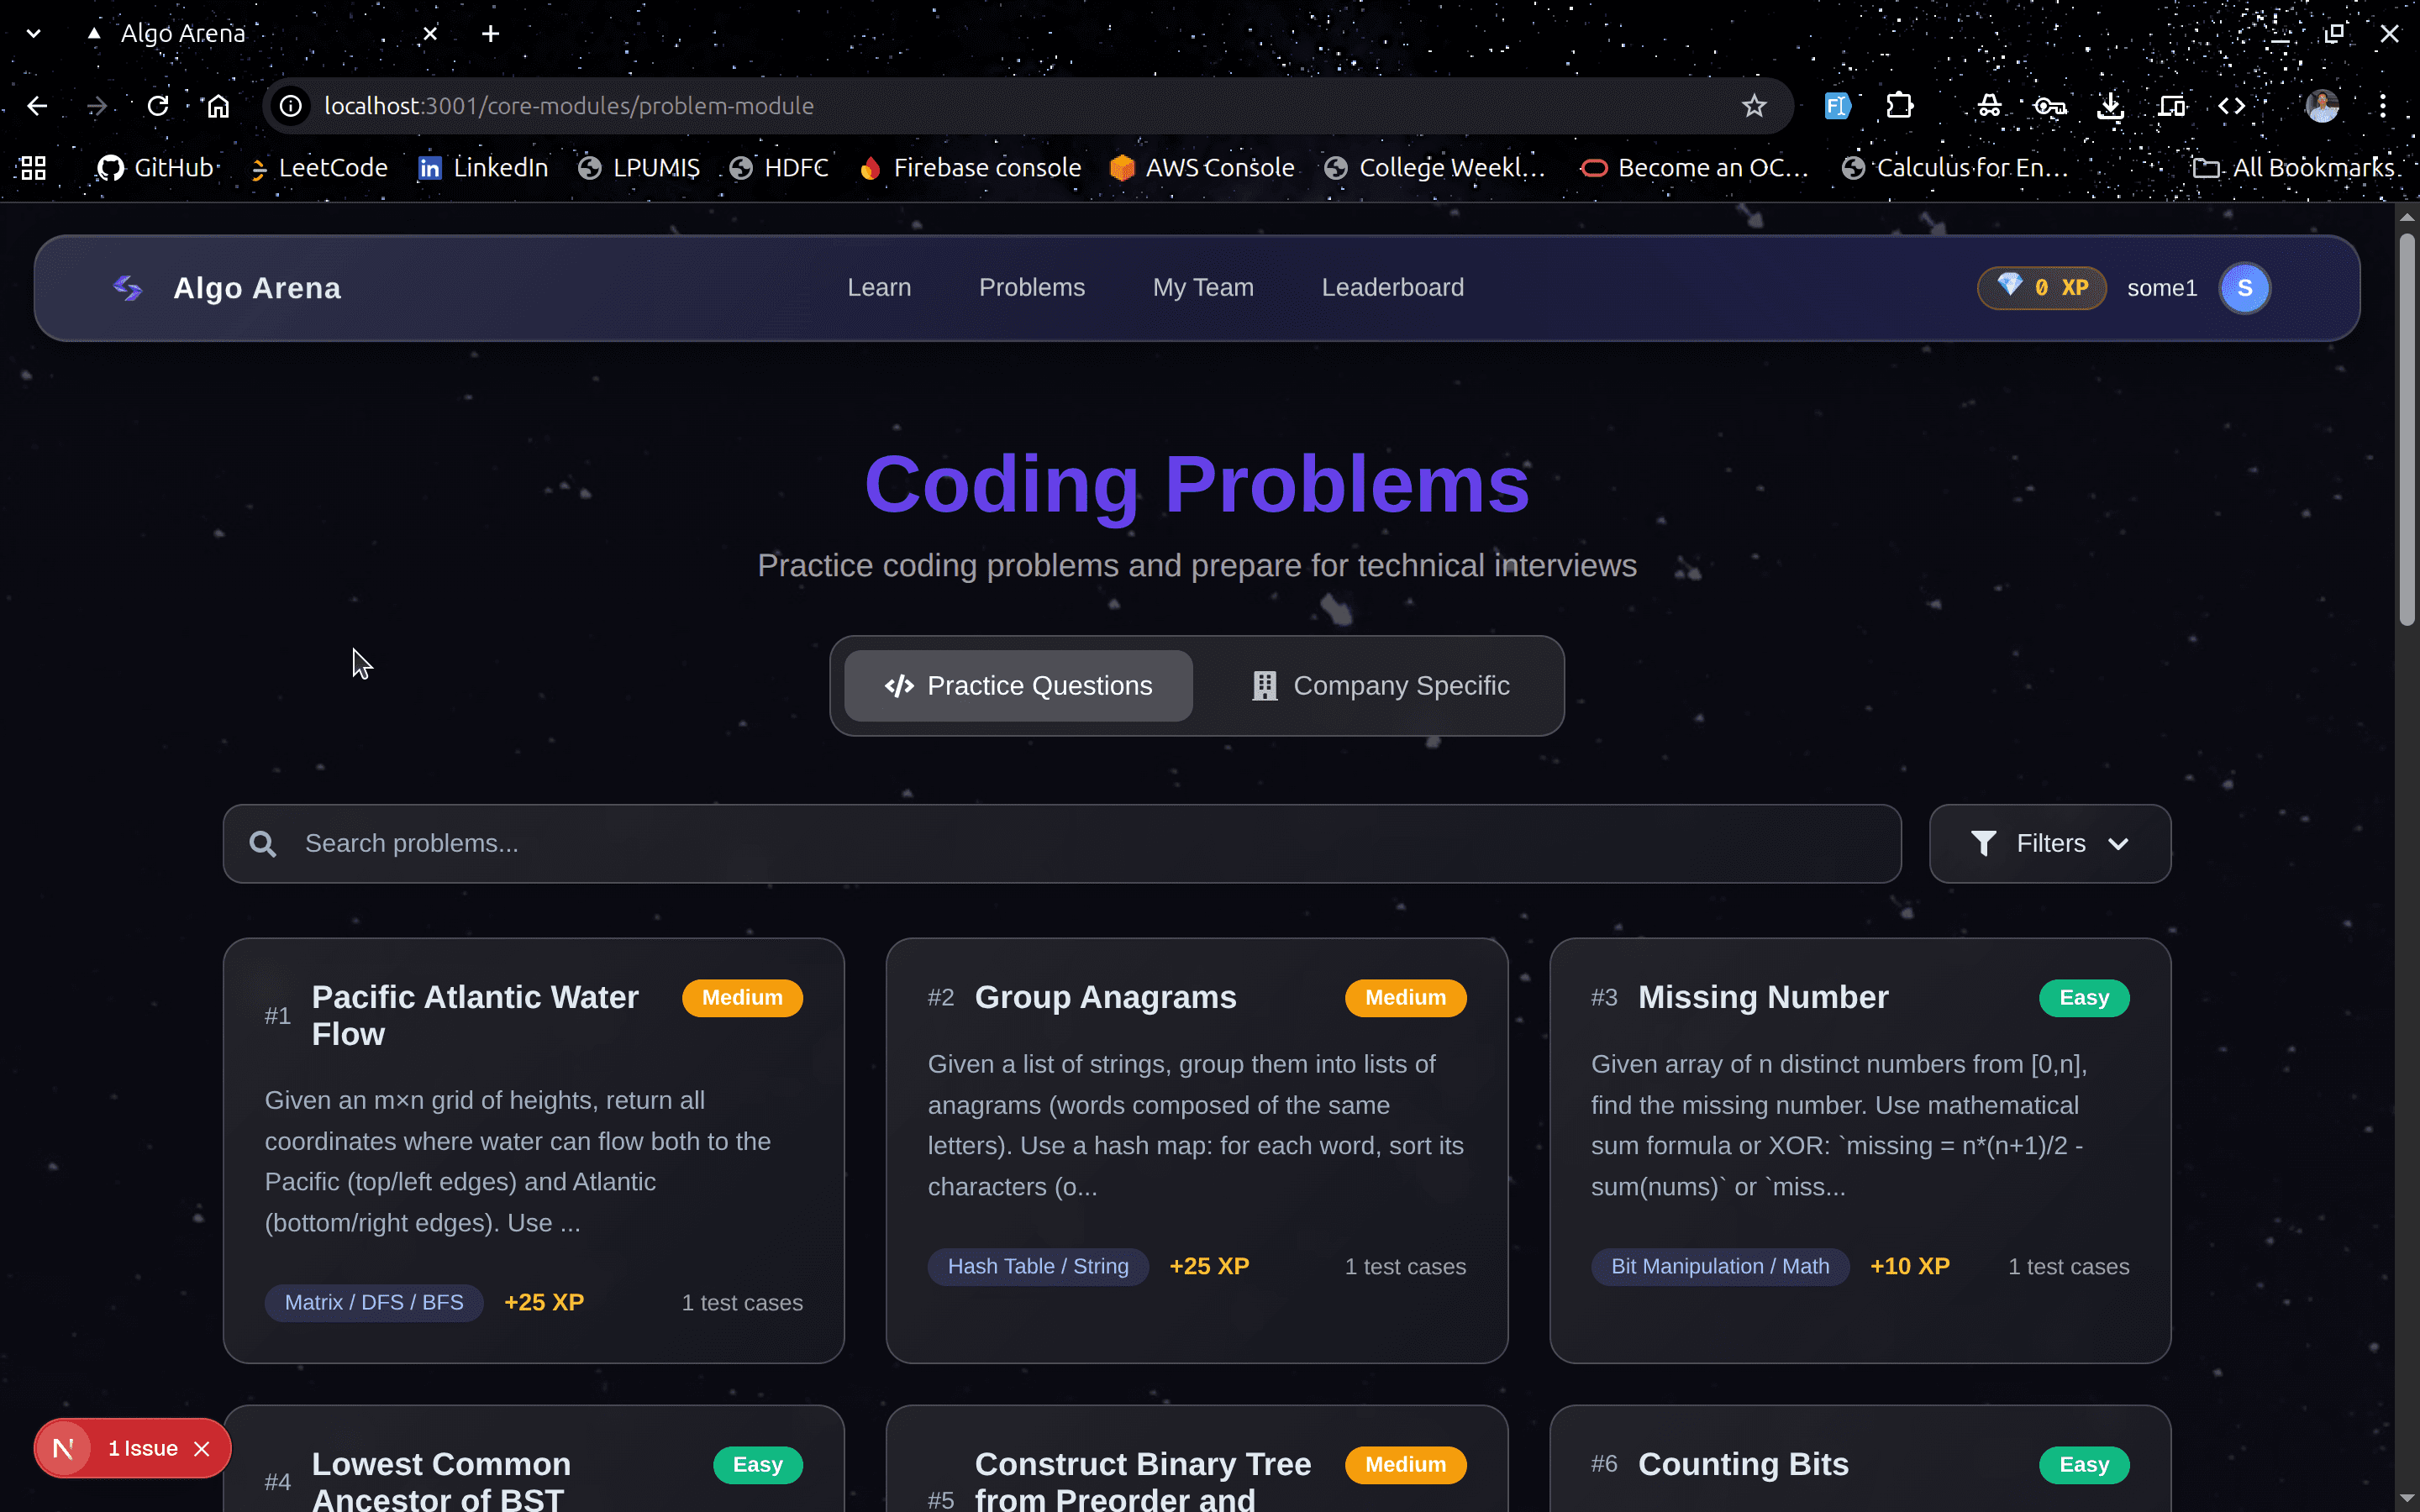The width and height of the screenshot is (2420, 1512).
Task: Select the Learn menu item
Action: (879, 288)
